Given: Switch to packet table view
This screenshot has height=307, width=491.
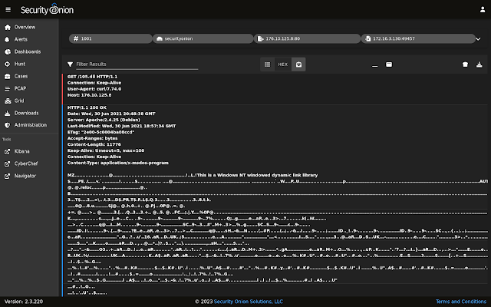Looking at the screenshot, I should click(x=267, y=64).
